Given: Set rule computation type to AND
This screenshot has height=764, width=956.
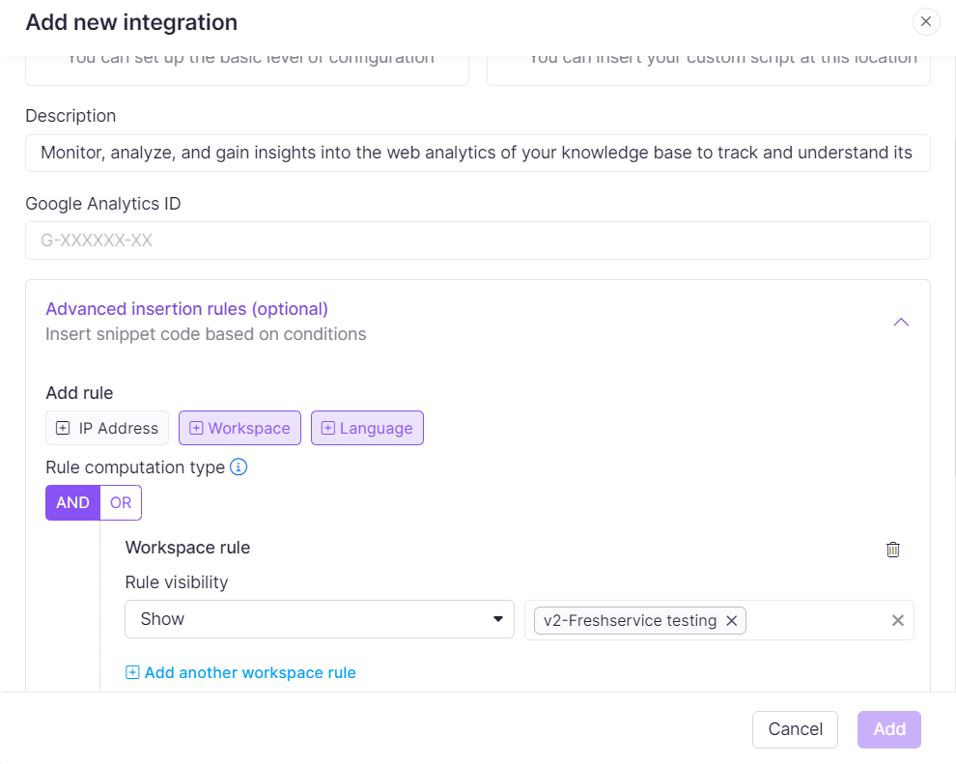Looking at the screenshot, I should 72,502.
